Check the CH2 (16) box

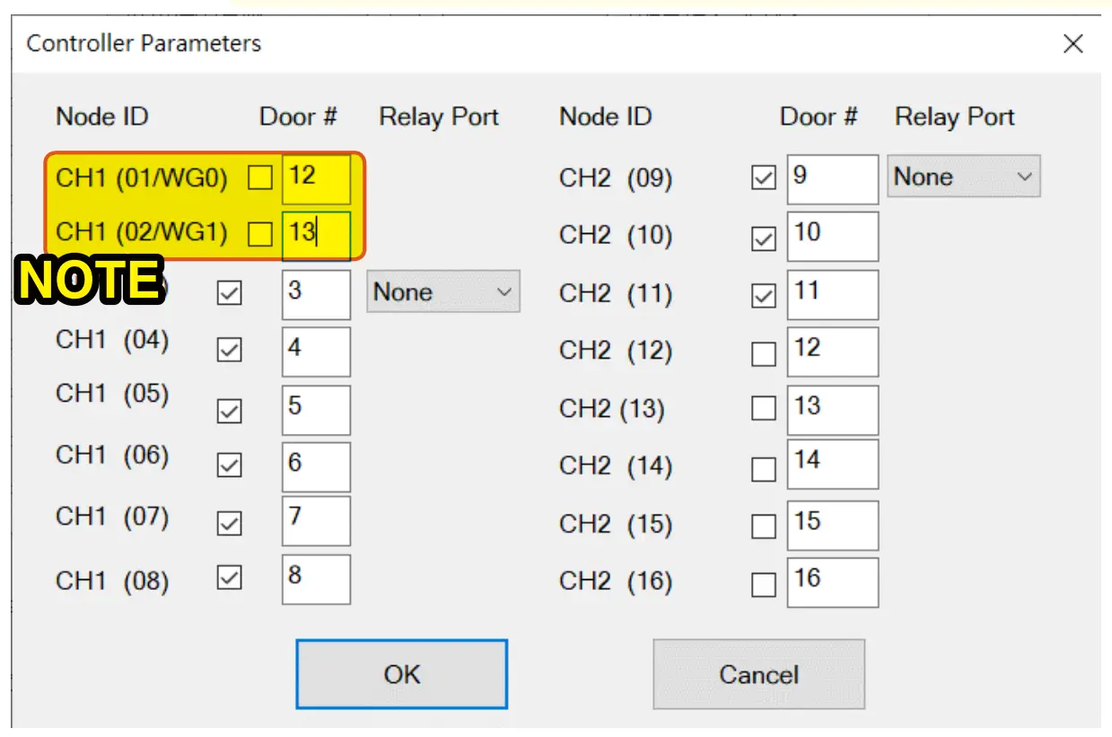point(764,583)
